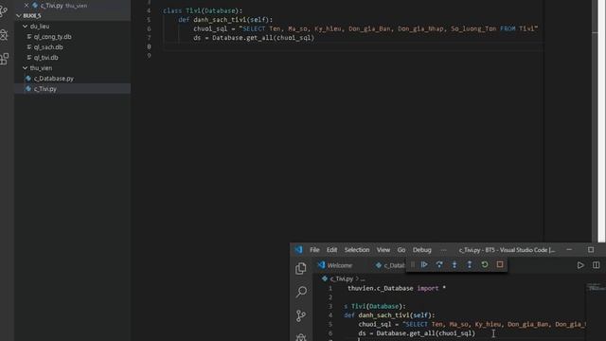Screen dimensions: 606x341
Task: Open Explorer view in small window activity bar
Action: 301,268
